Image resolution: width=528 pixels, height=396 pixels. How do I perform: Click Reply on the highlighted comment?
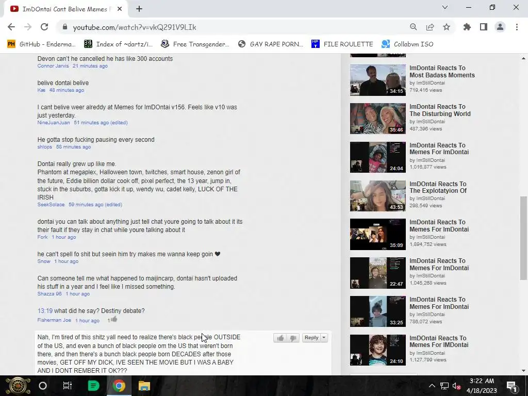[311, 338]
